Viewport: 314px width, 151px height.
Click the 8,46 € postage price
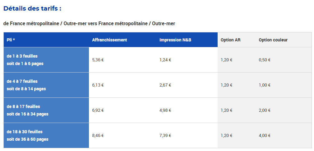pos(98,135)
